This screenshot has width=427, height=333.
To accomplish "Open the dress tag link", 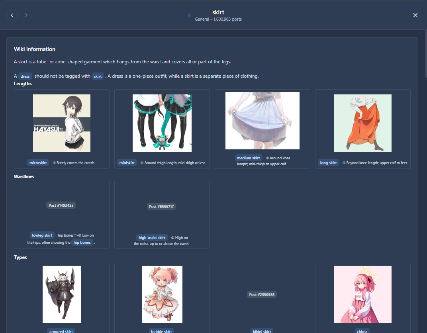I will pyautogui.click(x=25, y=76).
